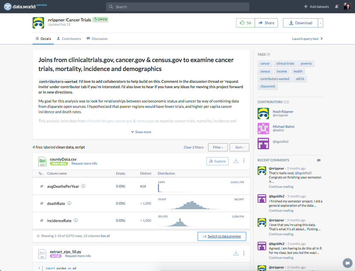The image size is (355, 271).
Task: Open the chat support bubble
Action: pos(347,263)
